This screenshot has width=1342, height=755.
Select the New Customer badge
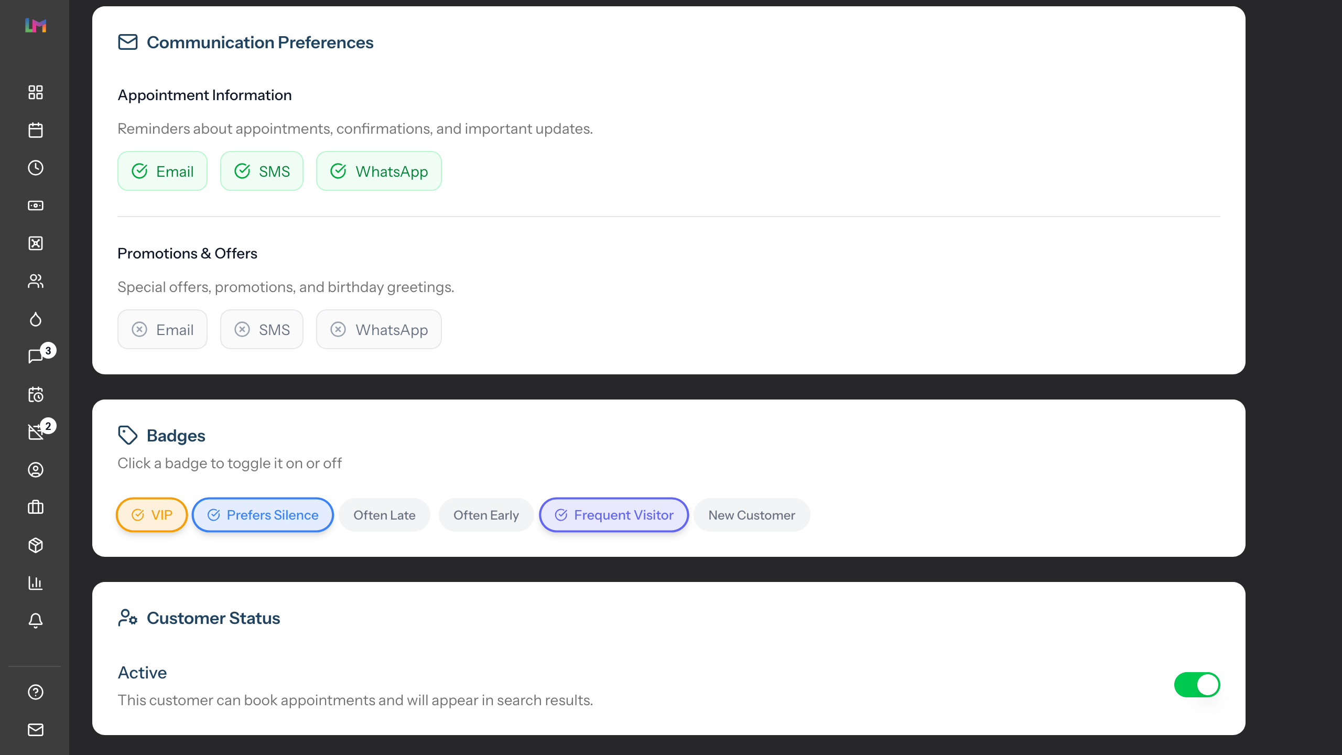751,515
